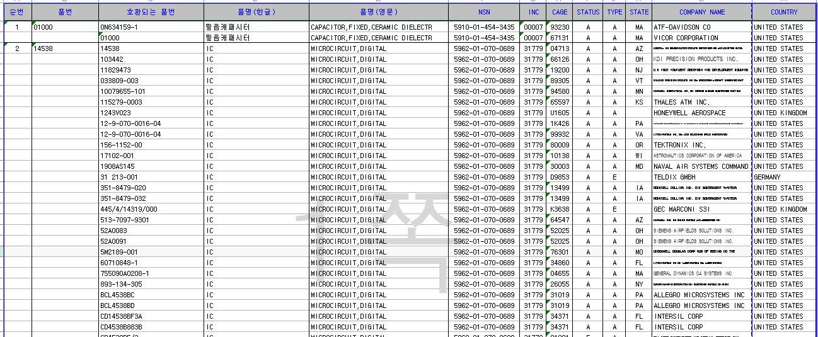818x337 pixels.
Task: Select part number cell BCL4538BC
Action: click(x=151, y=295)
